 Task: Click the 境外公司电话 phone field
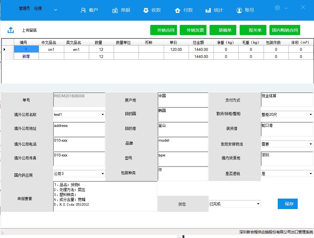pyautogui.click(x=79, y=144)
